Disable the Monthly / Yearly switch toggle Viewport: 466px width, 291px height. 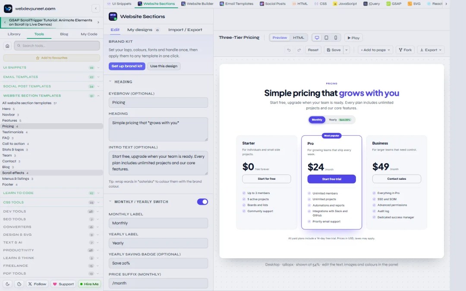(202, 202)
